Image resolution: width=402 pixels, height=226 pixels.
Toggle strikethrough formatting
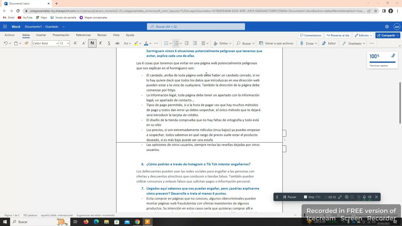[x=117, y=43]
